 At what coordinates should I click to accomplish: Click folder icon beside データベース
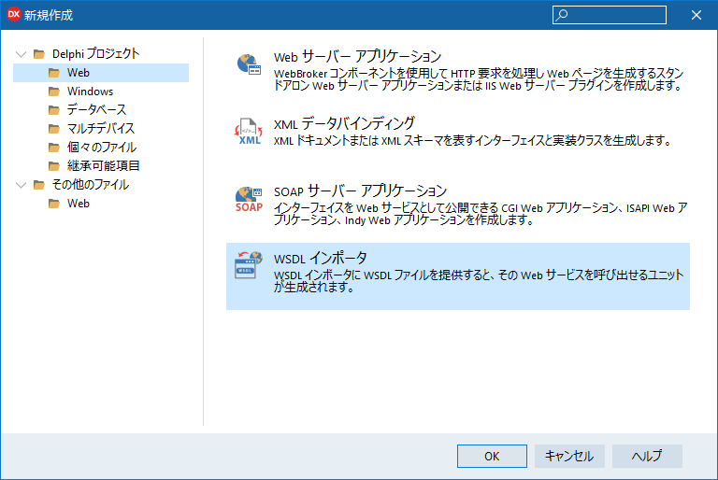tap(54, 110)
